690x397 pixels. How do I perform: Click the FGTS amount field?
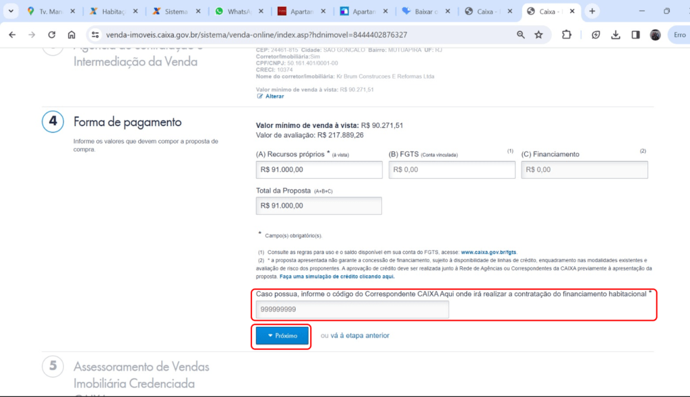click(x=452, y=169)
